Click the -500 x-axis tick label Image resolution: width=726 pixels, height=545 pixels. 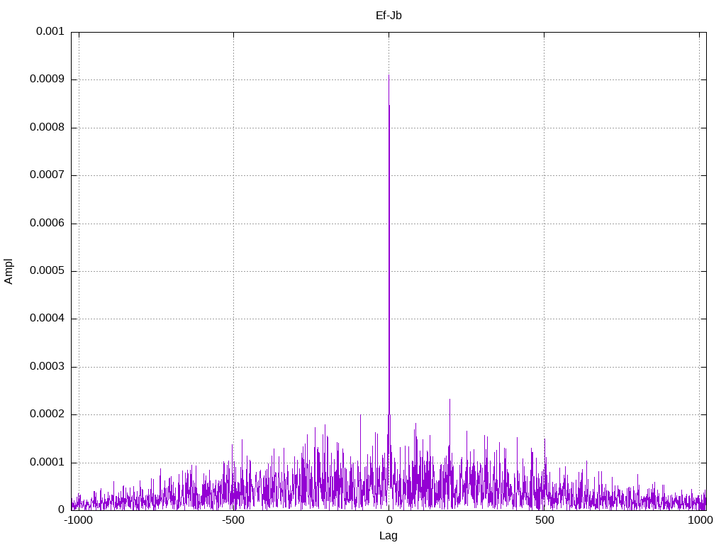pyautogui.click(x=233, y=520)
